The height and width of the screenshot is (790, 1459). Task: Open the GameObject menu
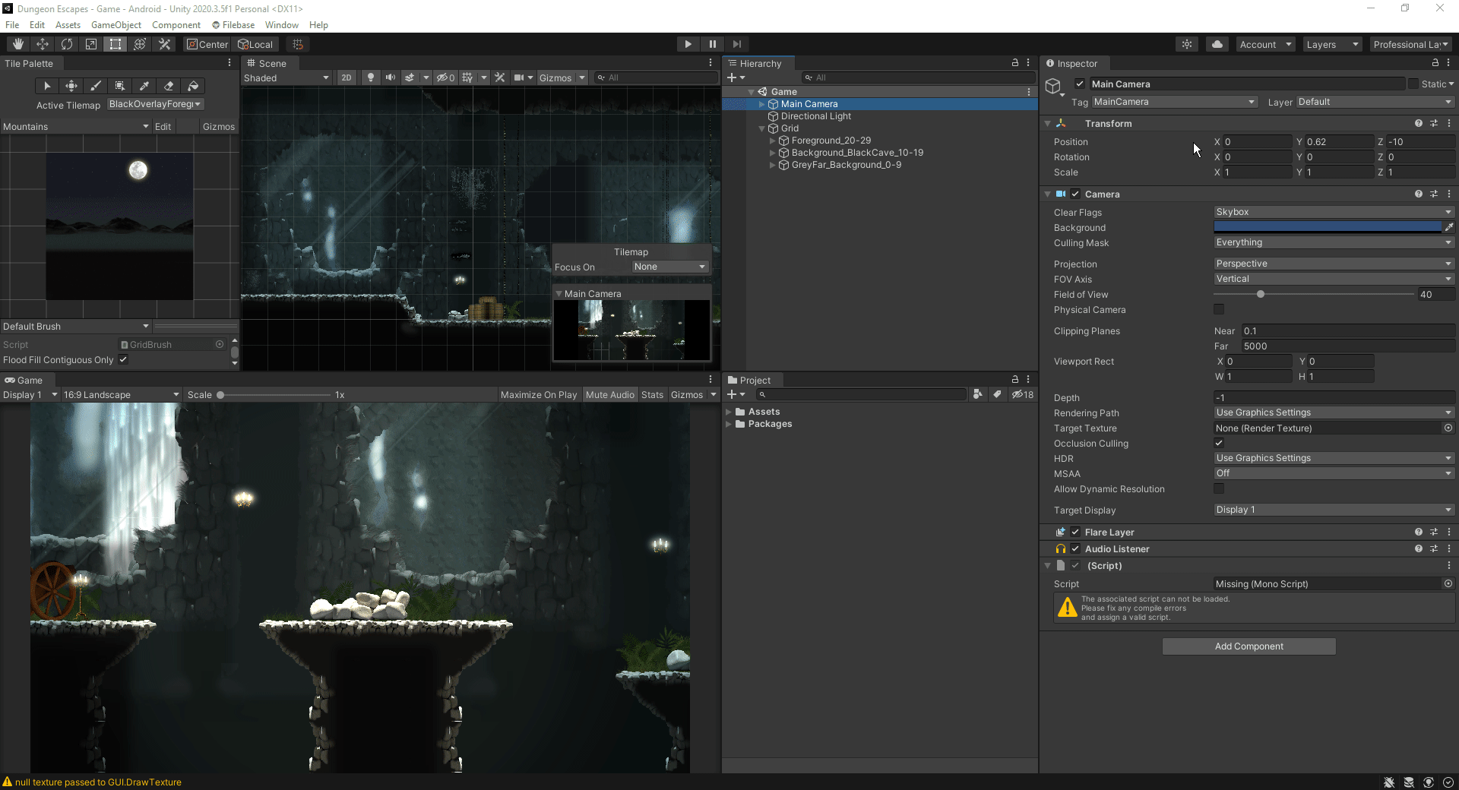[116, 25]
